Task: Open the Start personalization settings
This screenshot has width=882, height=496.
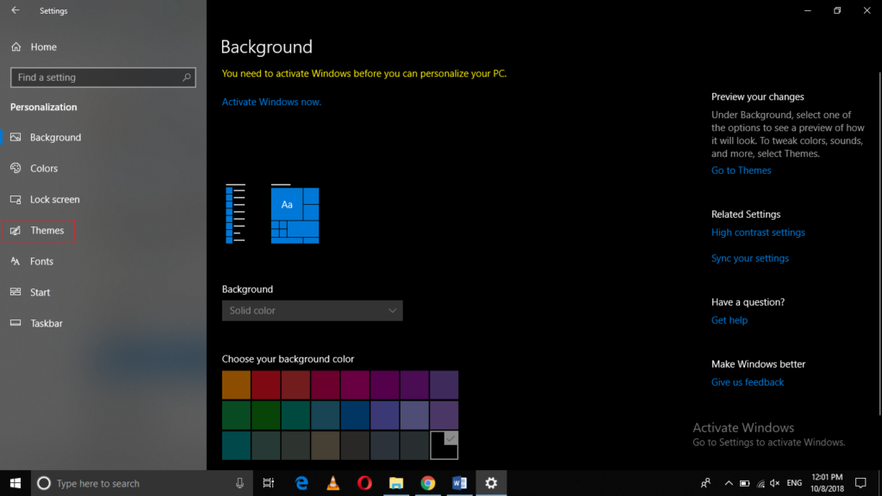Action: coord(39,292)
